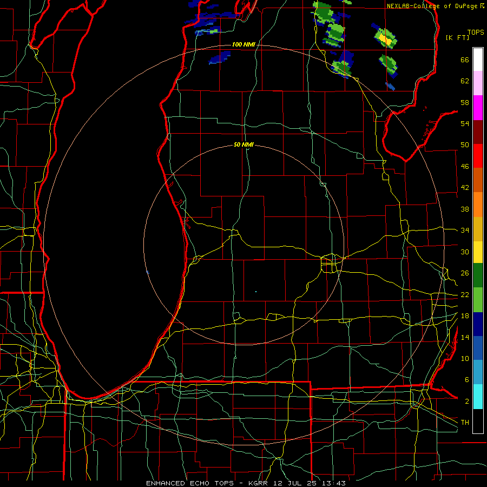Click the legend value 2
This screenshot has width=487, height=487.
[466, 402]
